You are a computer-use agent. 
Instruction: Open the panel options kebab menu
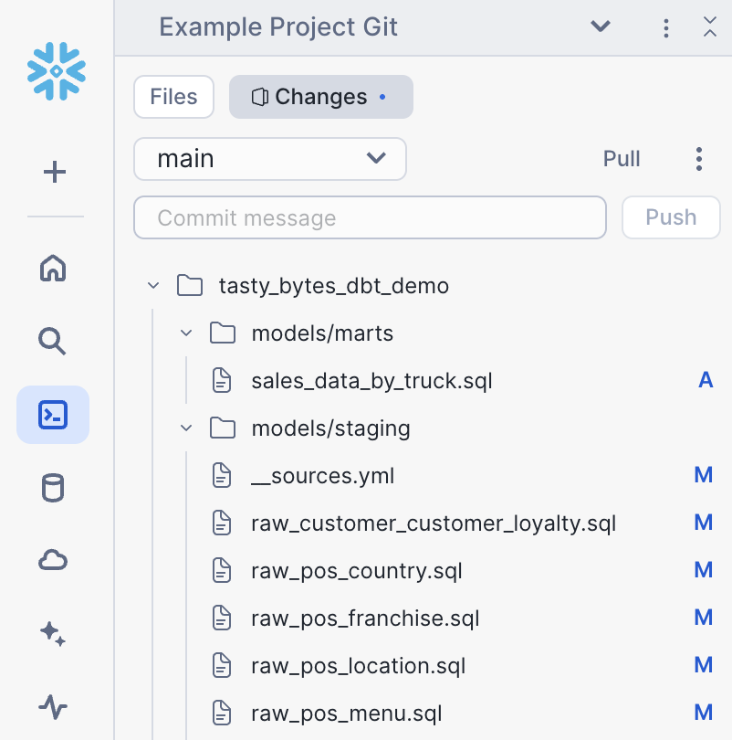coord(665,27)
